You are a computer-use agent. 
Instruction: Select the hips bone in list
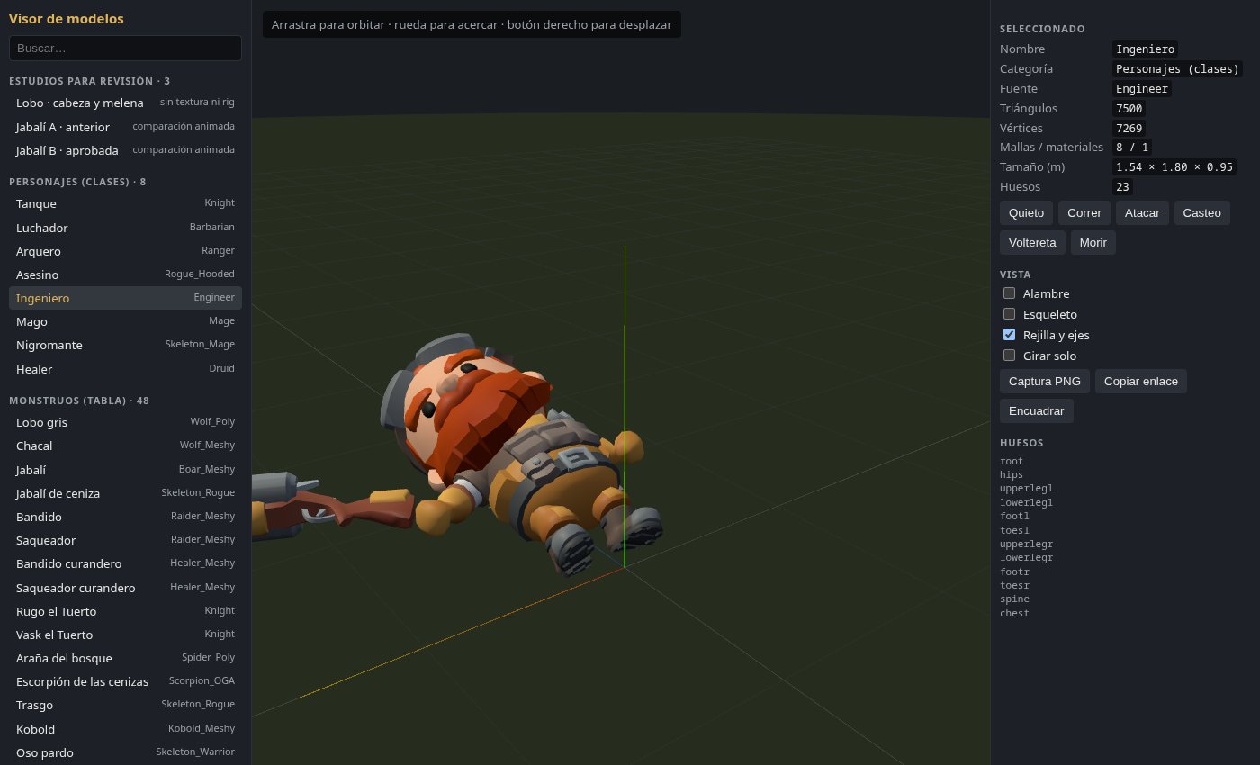[1012, 474]
